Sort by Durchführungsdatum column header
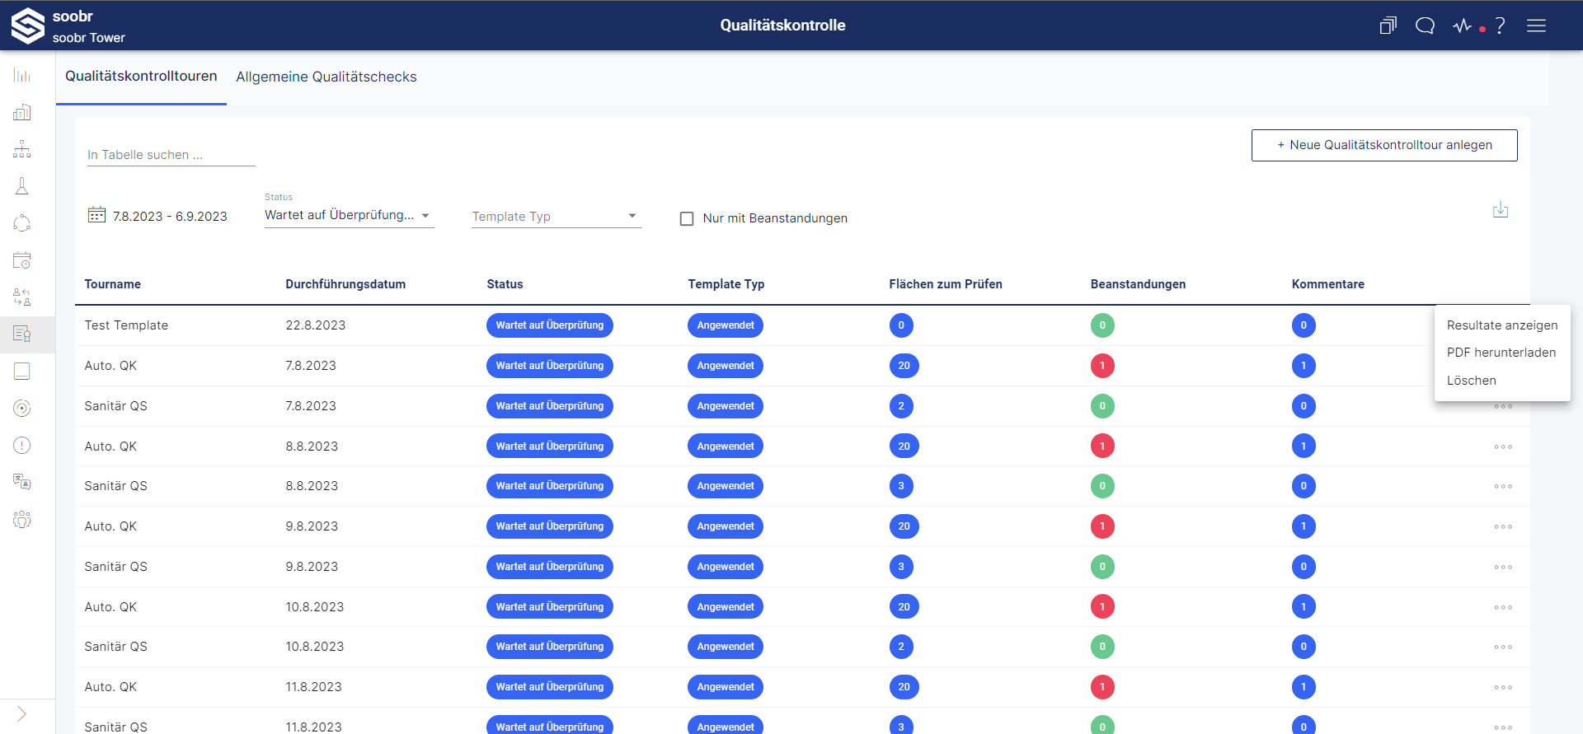The height and width of the screenshot is (734, 1583). pyautogui.click(x=345, y=284)
